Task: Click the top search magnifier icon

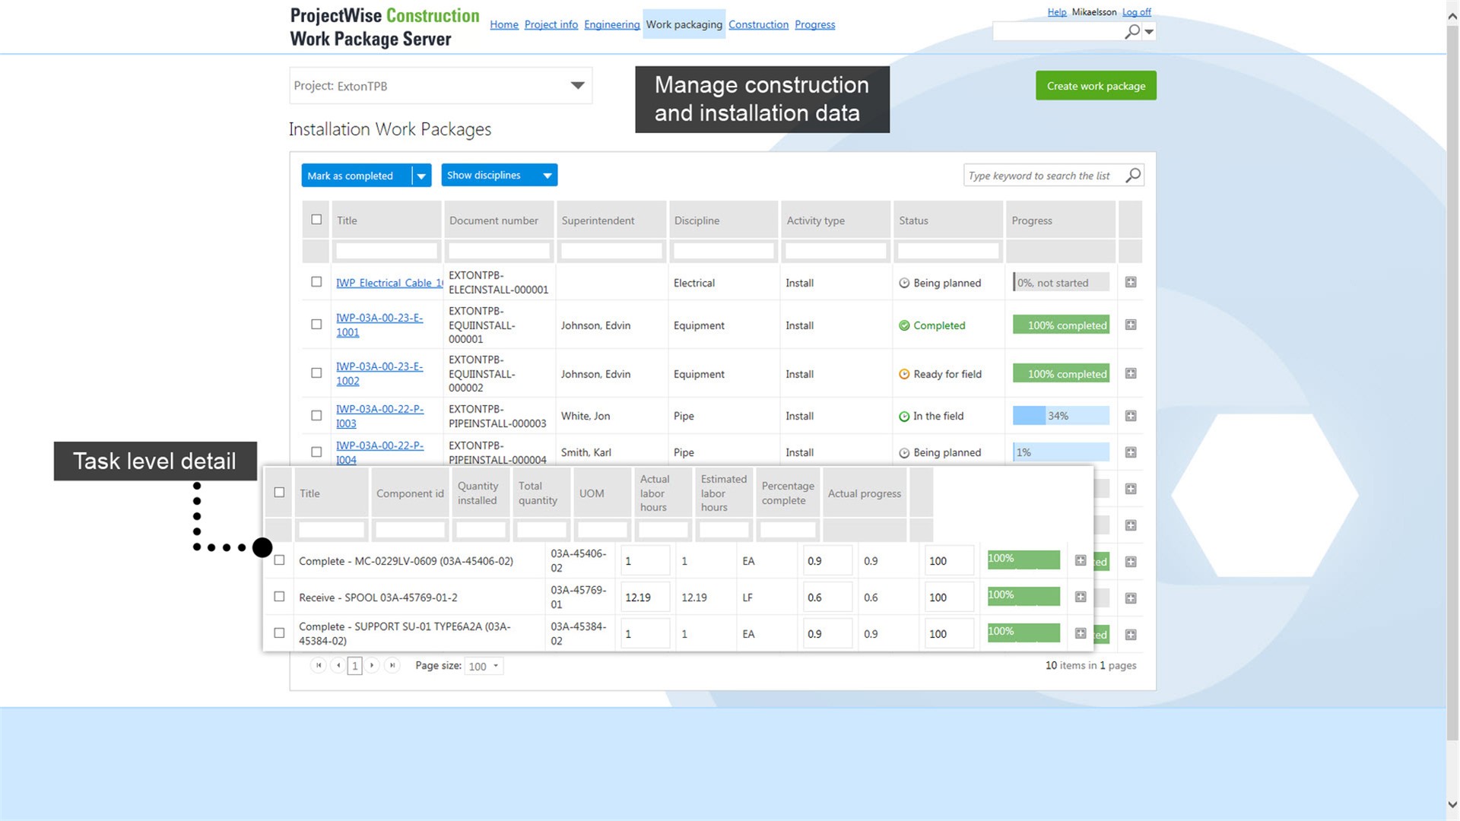Action: (1132, 31)
